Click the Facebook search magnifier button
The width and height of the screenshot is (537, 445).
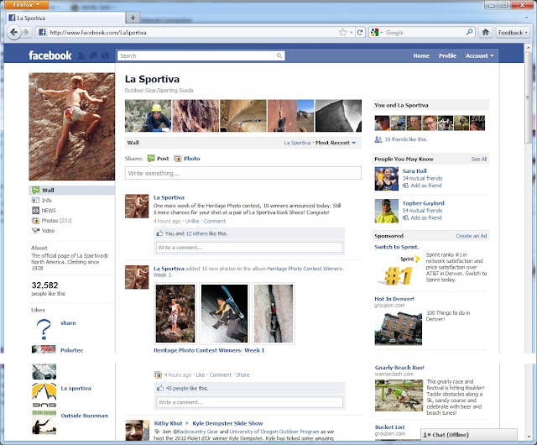pos(279,55)
